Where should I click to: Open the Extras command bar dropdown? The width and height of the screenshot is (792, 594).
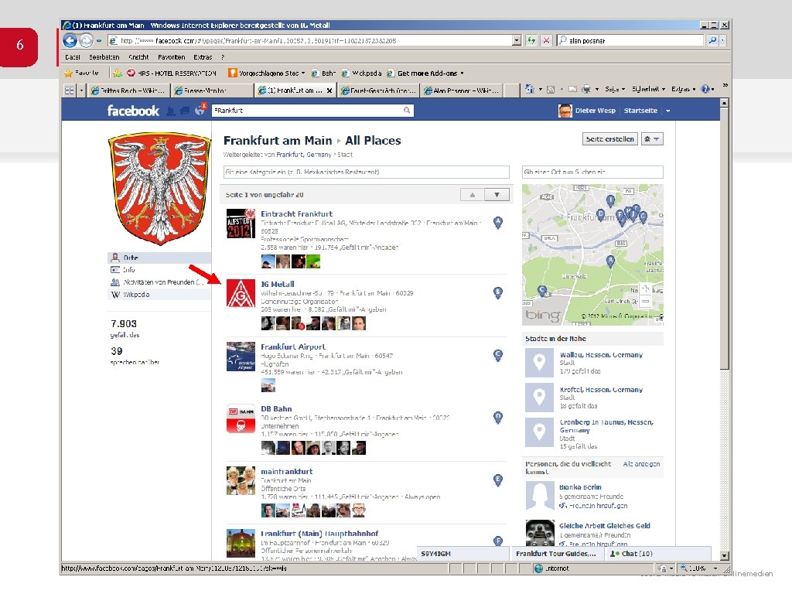(683, 90)
